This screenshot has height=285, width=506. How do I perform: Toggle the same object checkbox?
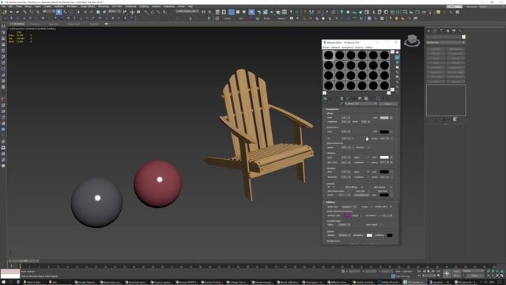tap(381, 225)
